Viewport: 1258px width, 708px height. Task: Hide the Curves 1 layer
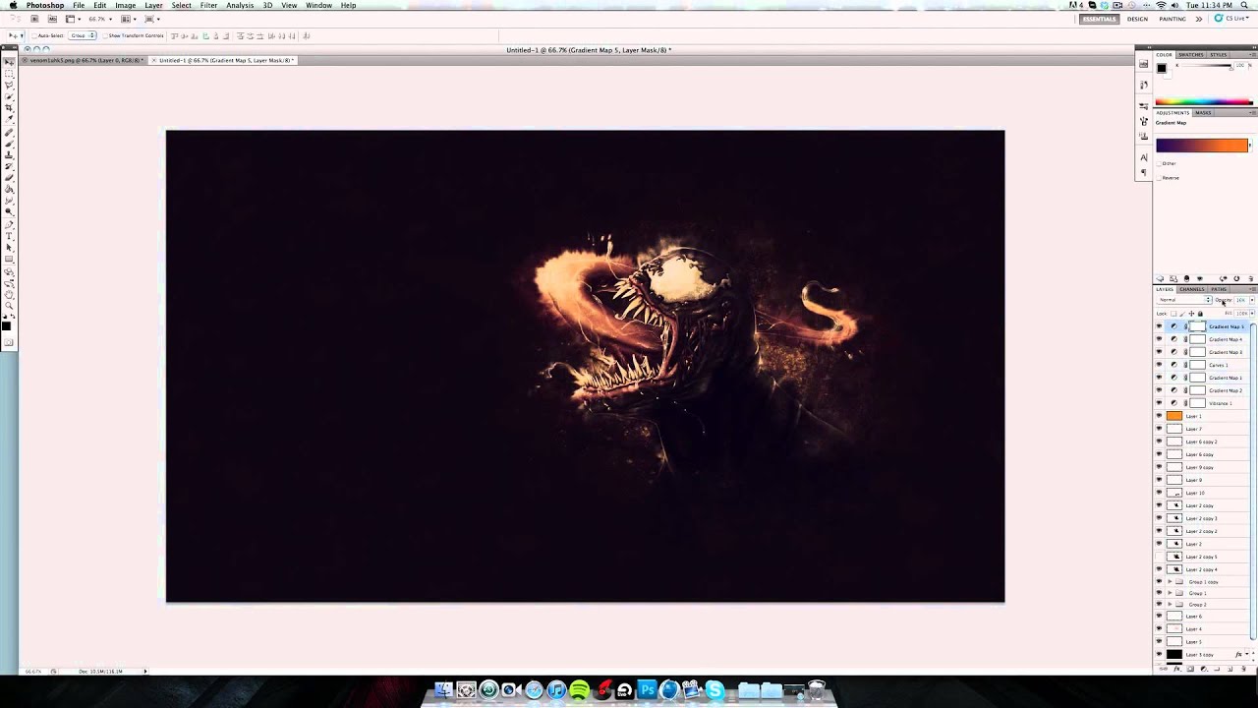click(x=1159, y=365)
